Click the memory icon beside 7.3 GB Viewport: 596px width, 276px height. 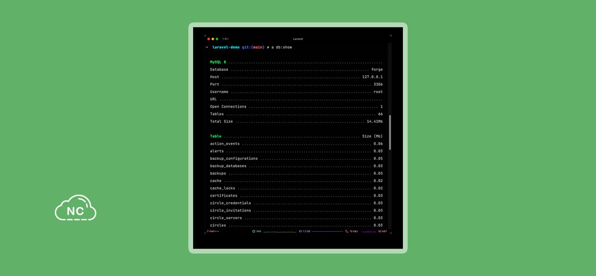click(x=300, y=231)
